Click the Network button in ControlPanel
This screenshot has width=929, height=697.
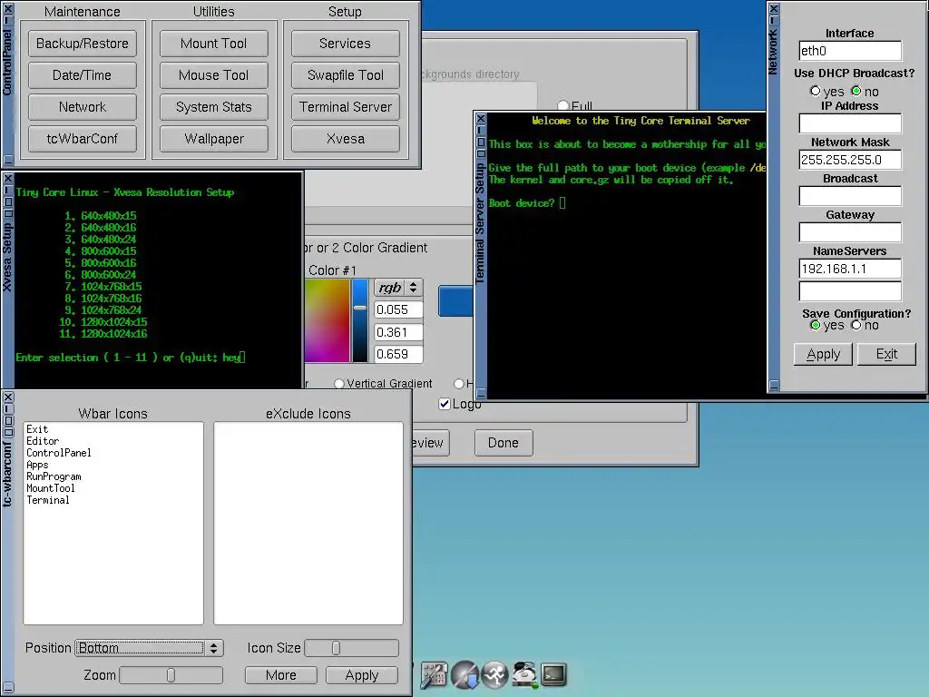pos(83,107)
